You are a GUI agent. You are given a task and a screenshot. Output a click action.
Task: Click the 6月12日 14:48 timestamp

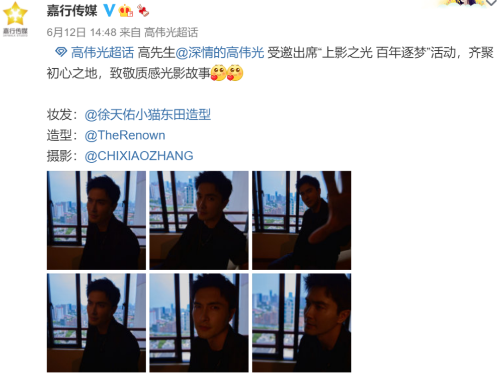coord(81,32)
